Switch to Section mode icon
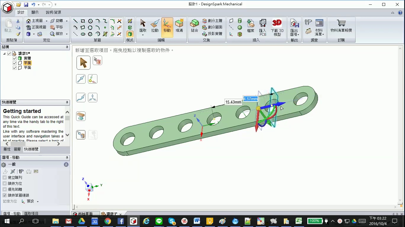 130,27
